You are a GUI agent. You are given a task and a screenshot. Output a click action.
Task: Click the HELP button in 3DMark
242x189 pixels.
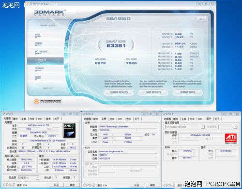pyautogui.click(x=201, y=19)
